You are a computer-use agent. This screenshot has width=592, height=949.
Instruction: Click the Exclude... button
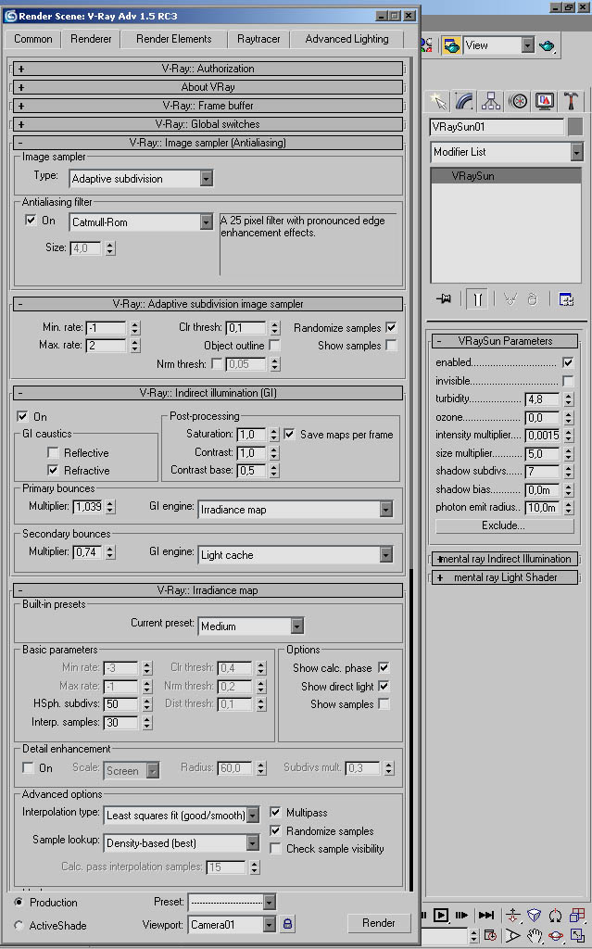504,525
